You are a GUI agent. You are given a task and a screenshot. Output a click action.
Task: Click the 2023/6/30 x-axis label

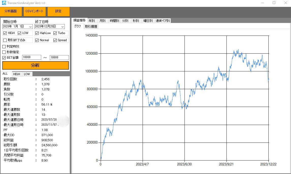pos(184,164)
